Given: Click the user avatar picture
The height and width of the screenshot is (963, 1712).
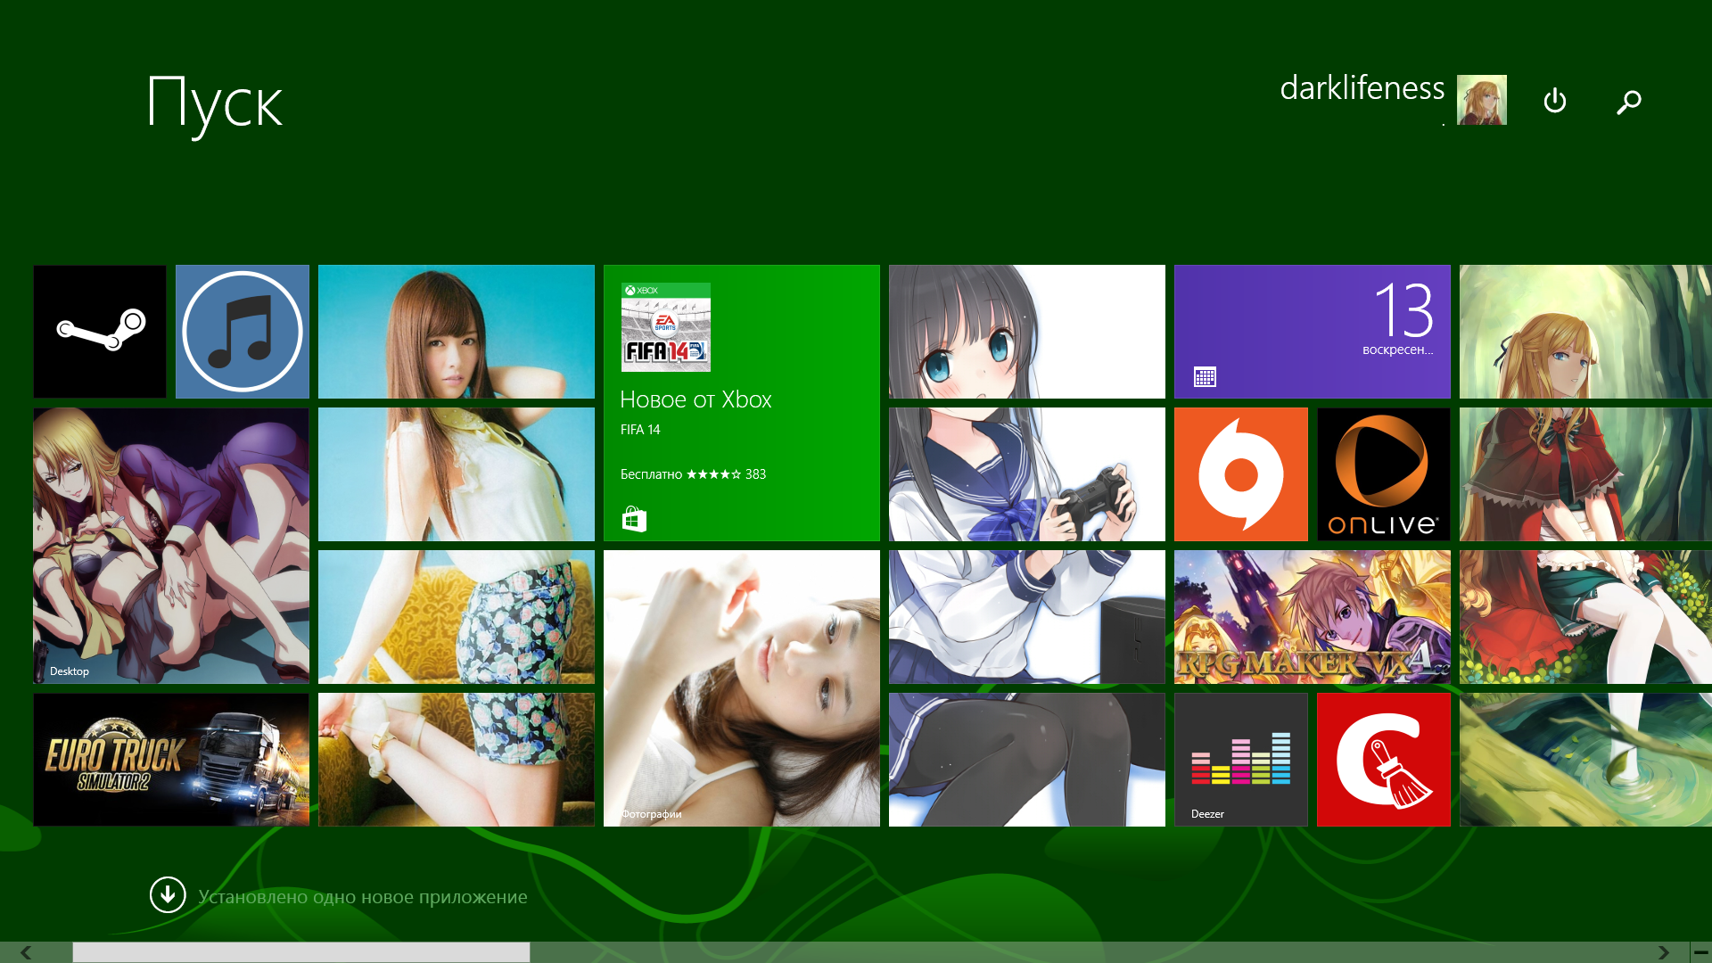Looking at the screenshot, I should [x=1481, y=99].
